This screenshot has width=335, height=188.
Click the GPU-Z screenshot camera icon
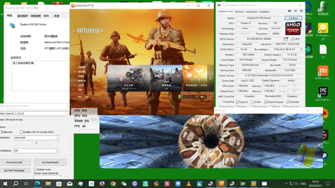[289, 11]
